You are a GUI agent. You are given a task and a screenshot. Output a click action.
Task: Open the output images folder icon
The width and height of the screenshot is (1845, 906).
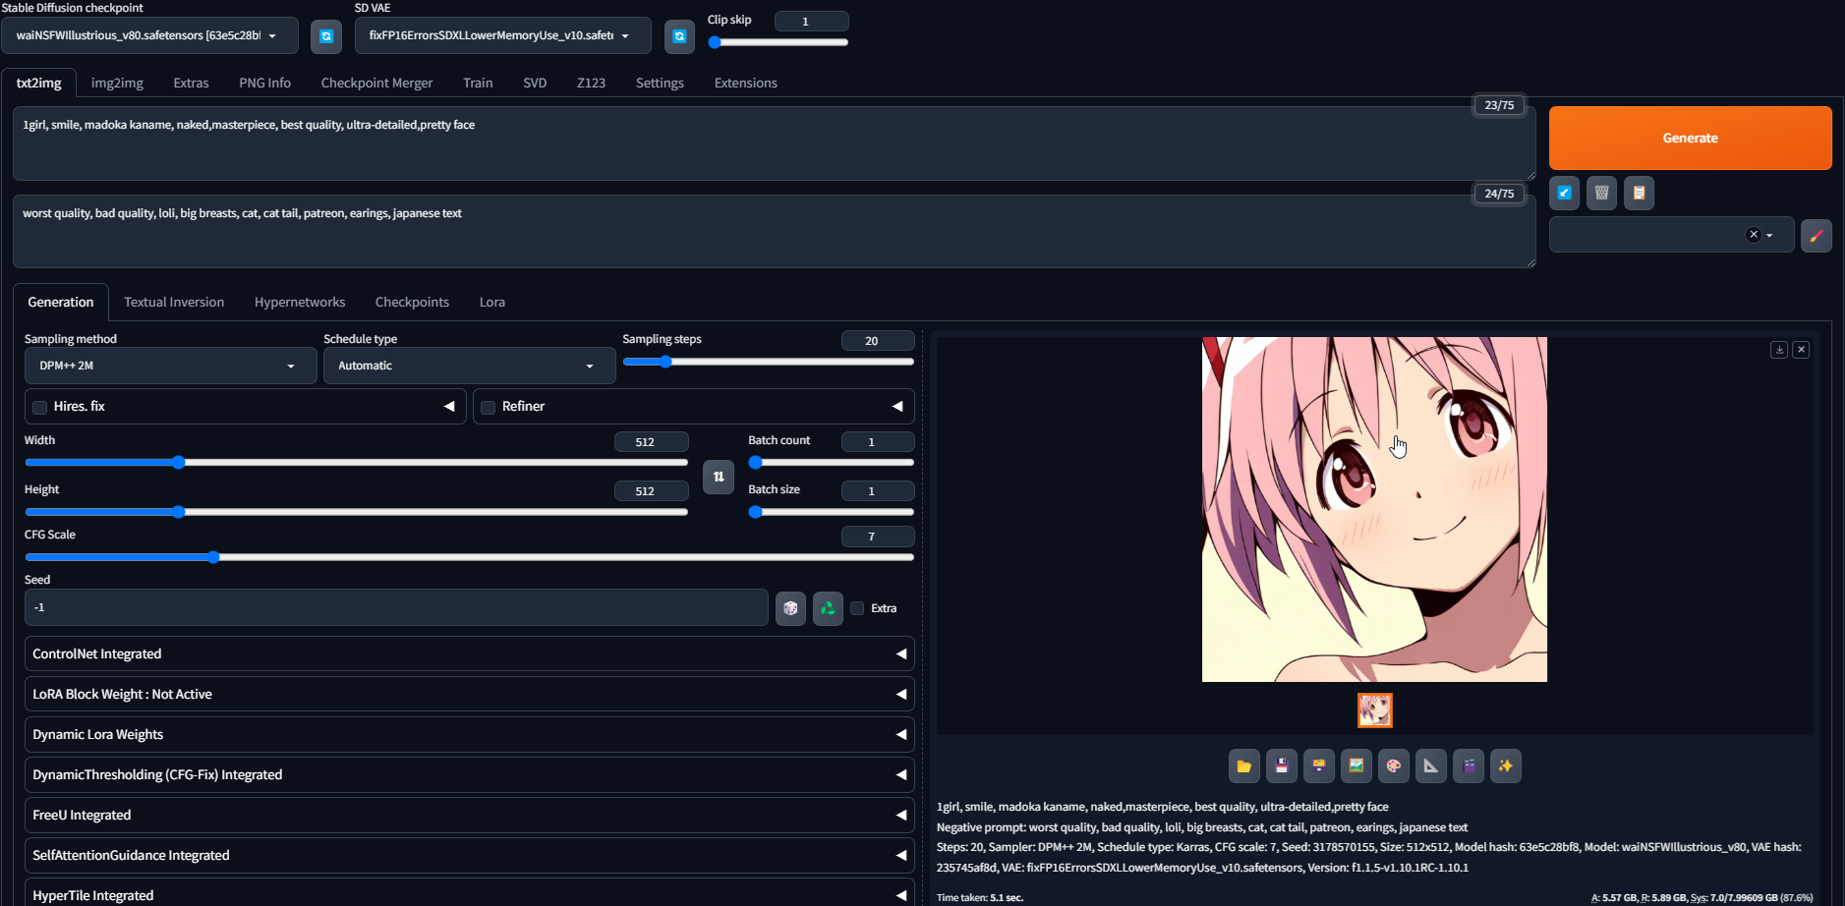pyautogui.click(x=1244, y=765)
